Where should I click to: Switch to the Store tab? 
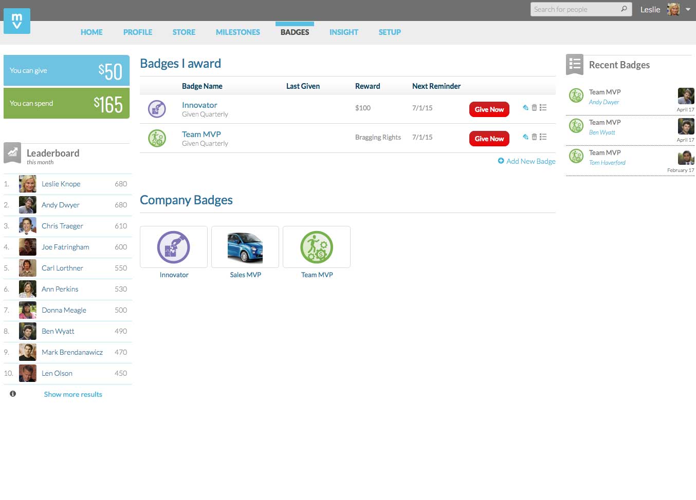[184, 32]
